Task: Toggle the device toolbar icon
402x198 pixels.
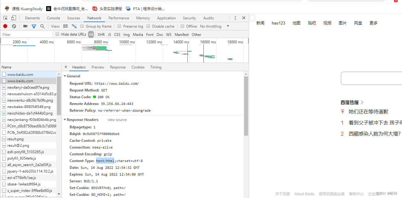Action: [14, 18]
